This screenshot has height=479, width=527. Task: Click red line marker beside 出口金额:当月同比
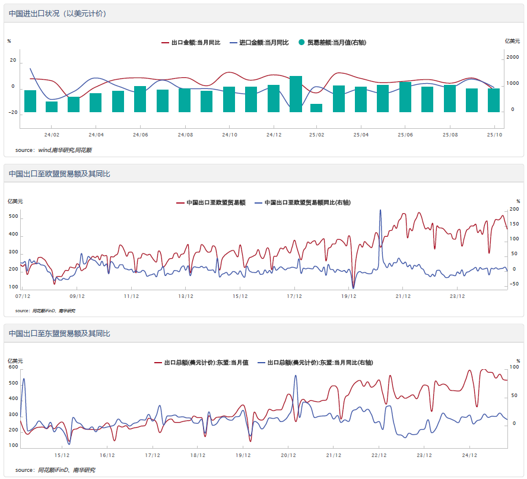[x=166, y=43]
